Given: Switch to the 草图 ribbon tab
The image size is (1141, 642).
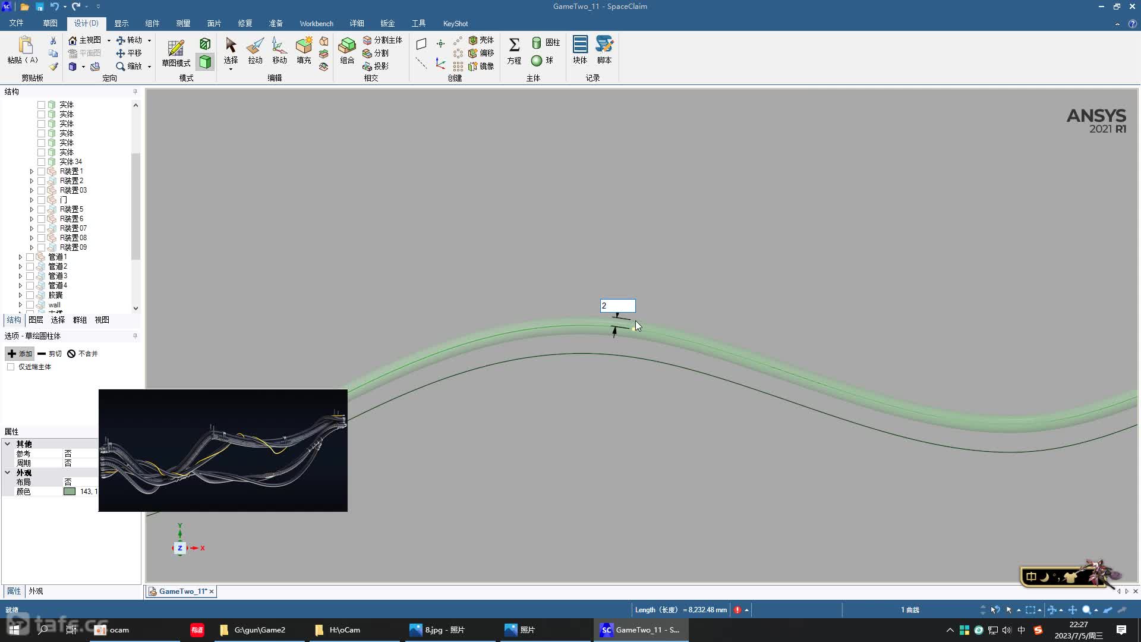Looking at the screenshot, I should point(50,23).
